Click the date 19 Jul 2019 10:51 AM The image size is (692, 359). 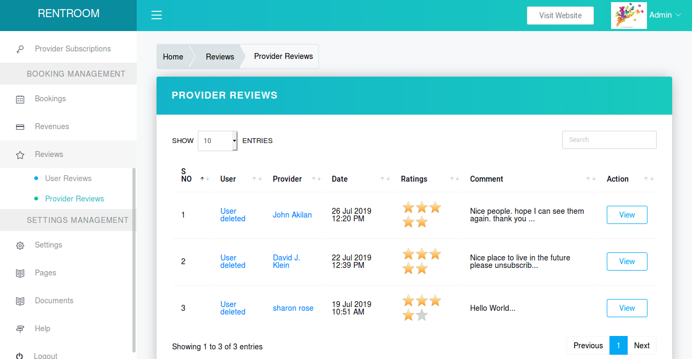pyautogui.click(x=352, y=308)
